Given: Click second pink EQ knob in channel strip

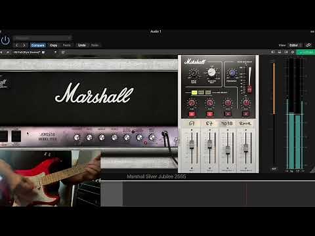Looking at the screenshot, I should (209, 103).
